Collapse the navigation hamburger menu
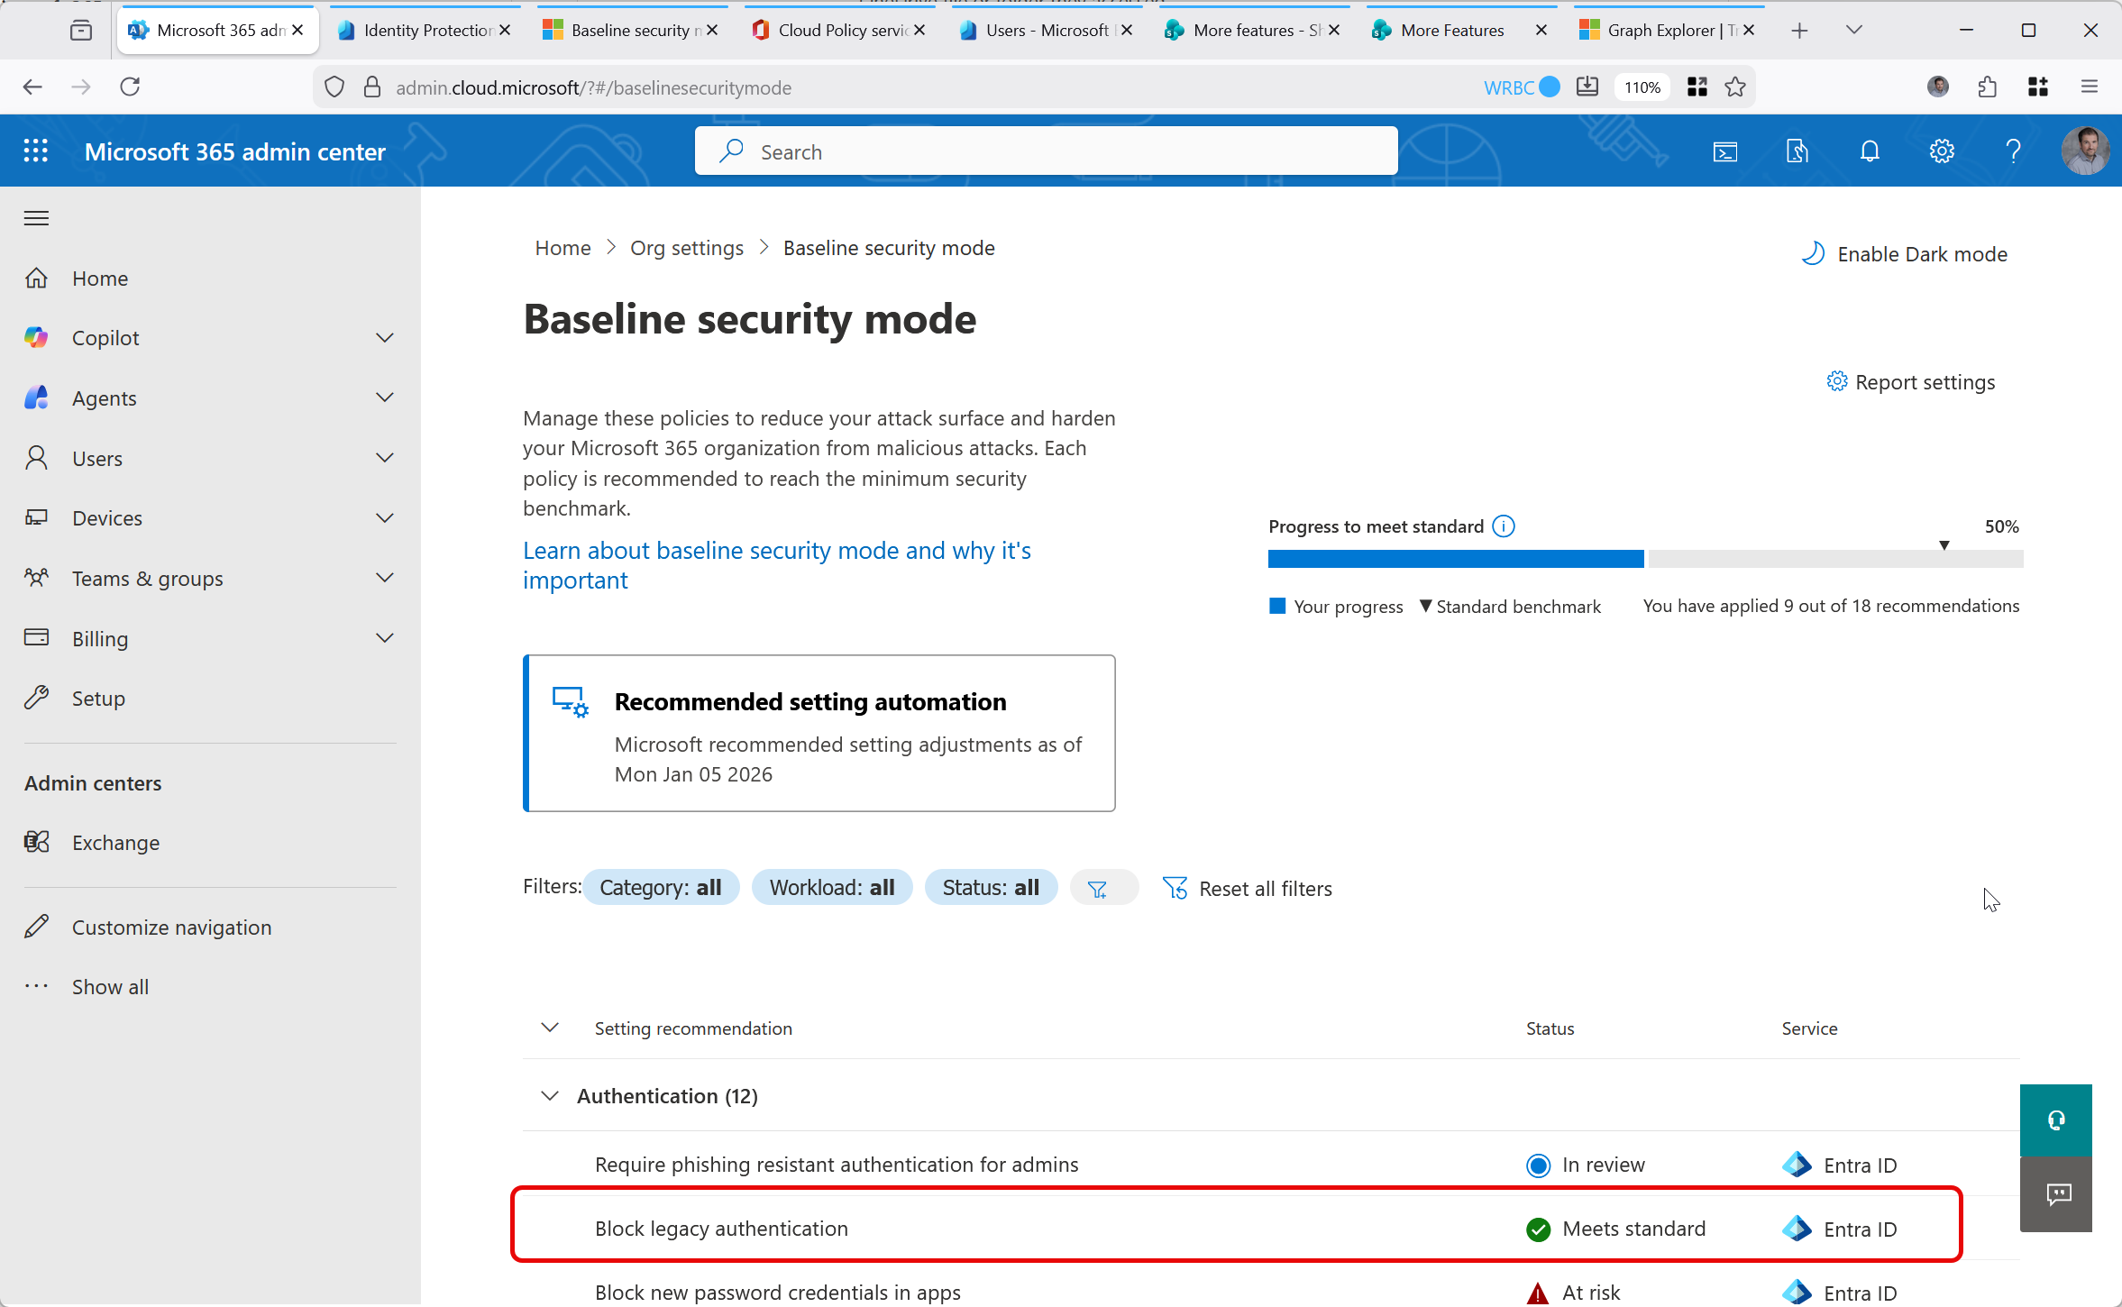This screenshot has height=1307, width=2122. pos(36,218)
